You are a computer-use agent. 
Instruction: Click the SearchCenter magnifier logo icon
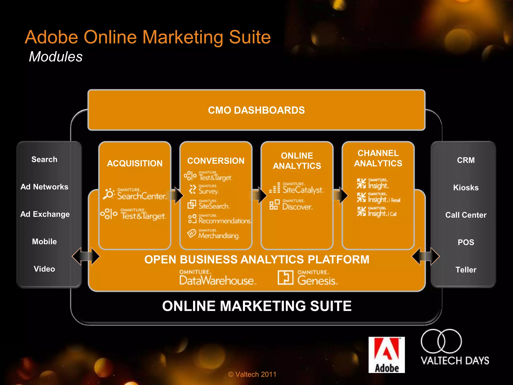109,194
